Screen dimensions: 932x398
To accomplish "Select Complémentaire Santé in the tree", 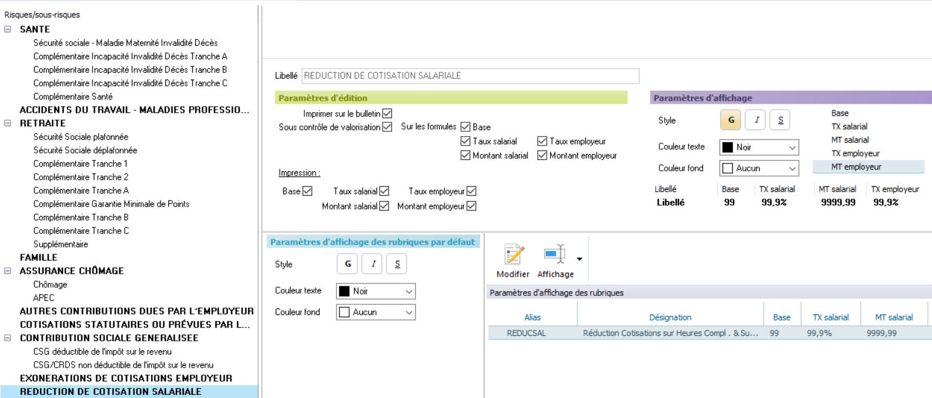I will tap(73, 97).
